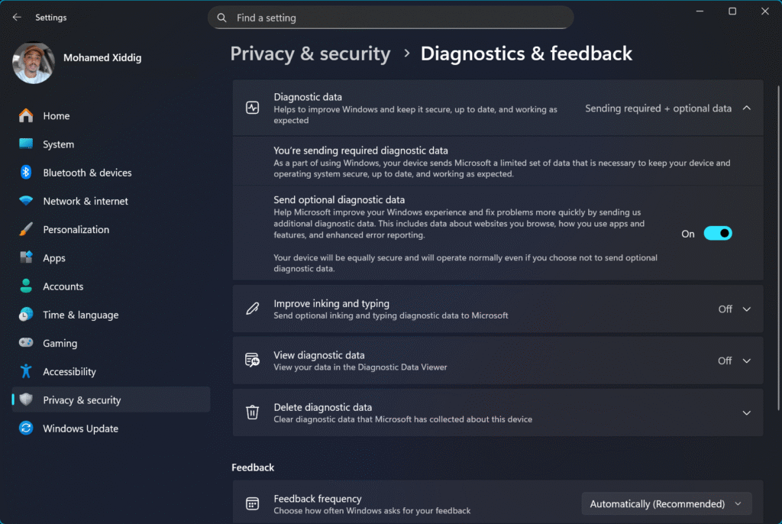Click the Gaming controller icon

tap(26, 343)
